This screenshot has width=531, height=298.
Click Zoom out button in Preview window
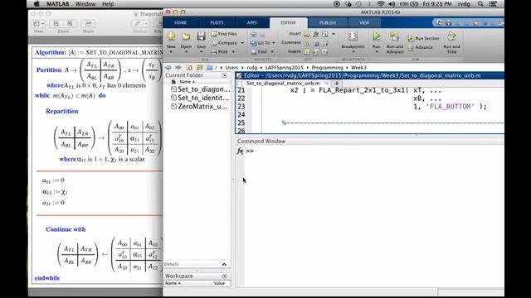tap(56, 24)
